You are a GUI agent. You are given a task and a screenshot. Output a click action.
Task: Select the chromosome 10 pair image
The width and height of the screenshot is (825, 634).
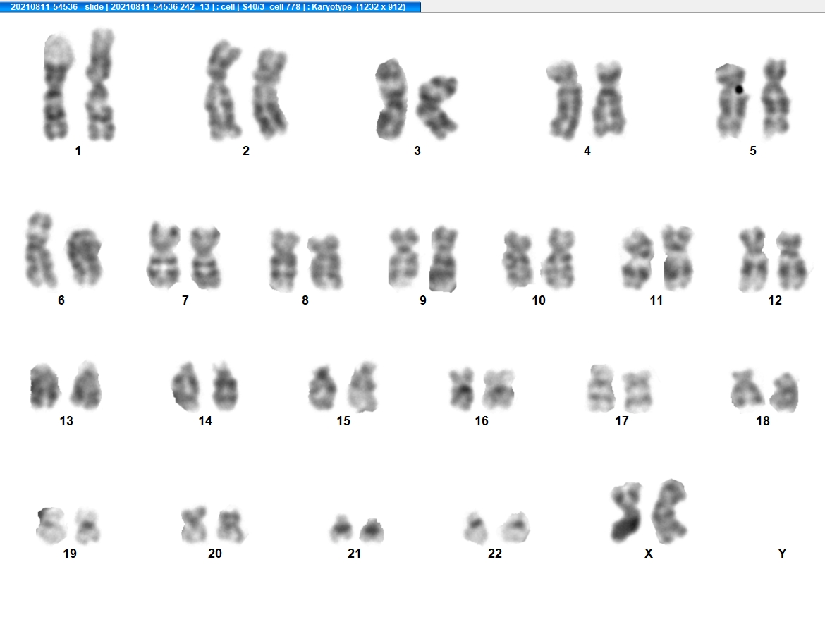[x=539, y=259]
